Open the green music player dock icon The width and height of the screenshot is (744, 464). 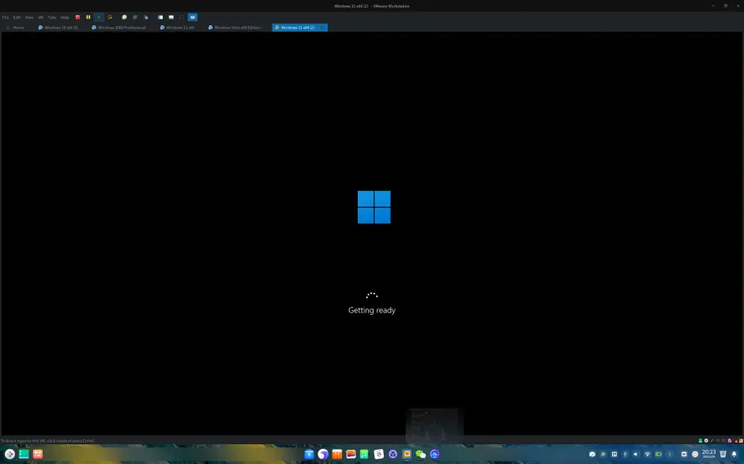point(364,455)
